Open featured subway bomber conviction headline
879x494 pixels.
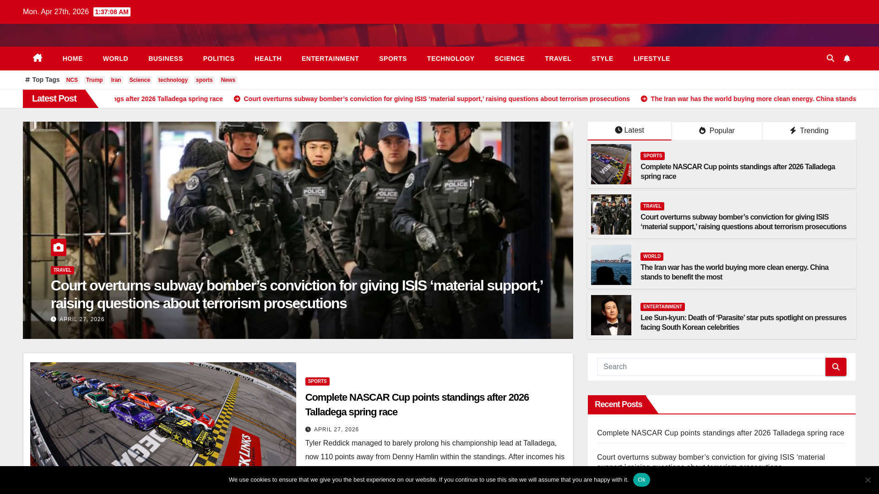pyautogui.click(x=297, y=294)
